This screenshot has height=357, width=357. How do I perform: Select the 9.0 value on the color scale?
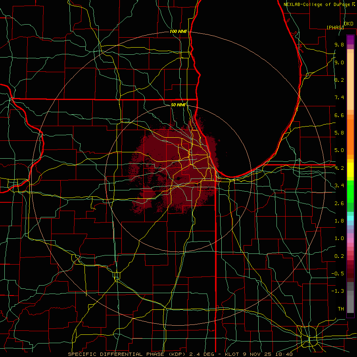coord(339,62)
